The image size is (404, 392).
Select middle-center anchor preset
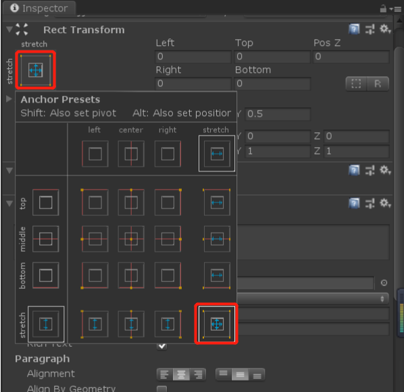pos(131,239)
